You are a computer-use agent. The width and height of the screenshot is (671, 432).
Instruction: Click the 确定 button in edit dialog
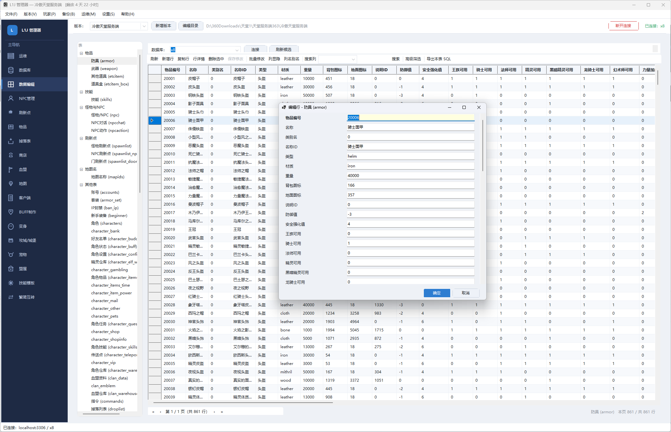coord(437,293)
